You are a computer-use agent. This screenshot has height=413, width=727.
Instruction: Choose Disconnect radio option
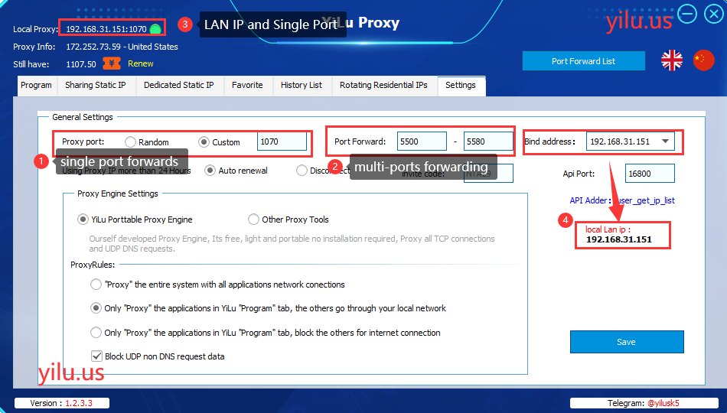click(302, 171)
